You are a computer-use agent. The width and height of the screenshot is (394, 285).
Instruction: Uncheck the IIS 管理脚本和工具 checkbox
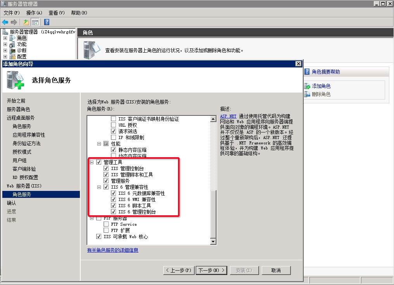pyautogui.click(x=106, y=175)
